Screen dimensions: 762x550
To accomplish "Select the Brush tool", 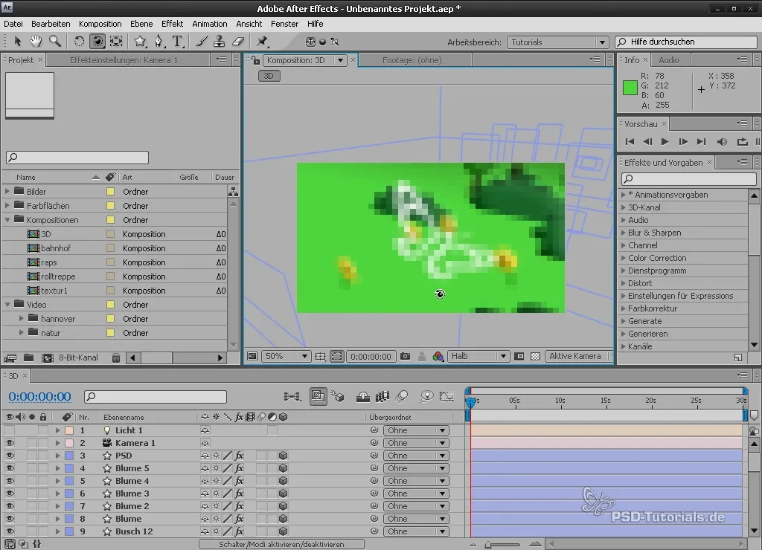I will (x=201, y=42).
